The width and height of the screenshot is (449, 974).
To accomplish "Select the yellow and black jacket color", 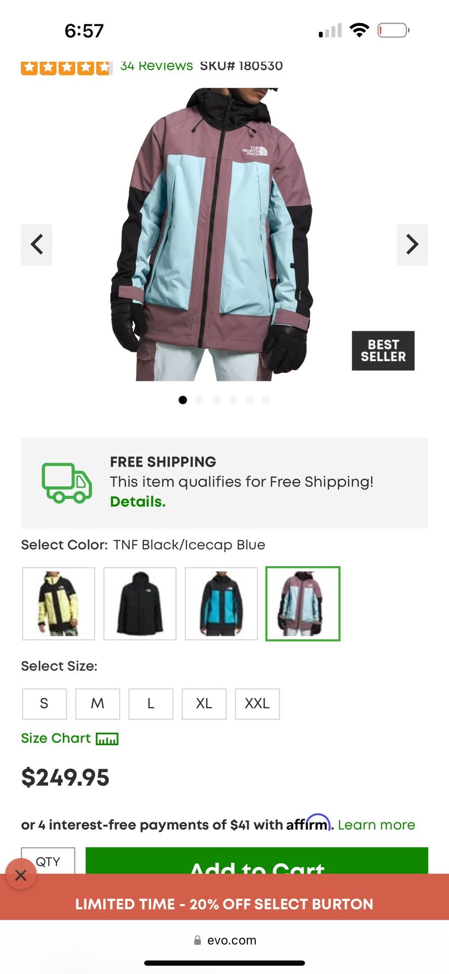I will [x=58, y=604].
